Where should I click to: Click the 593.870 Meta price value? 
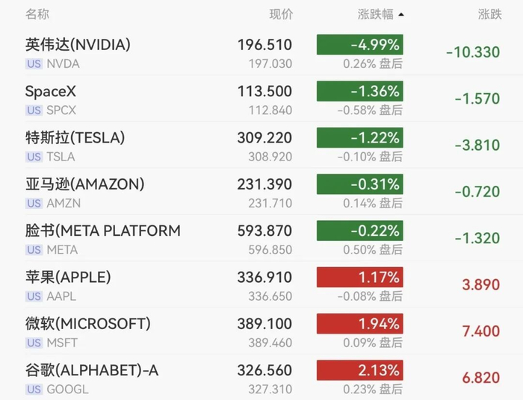pos(264,231)
